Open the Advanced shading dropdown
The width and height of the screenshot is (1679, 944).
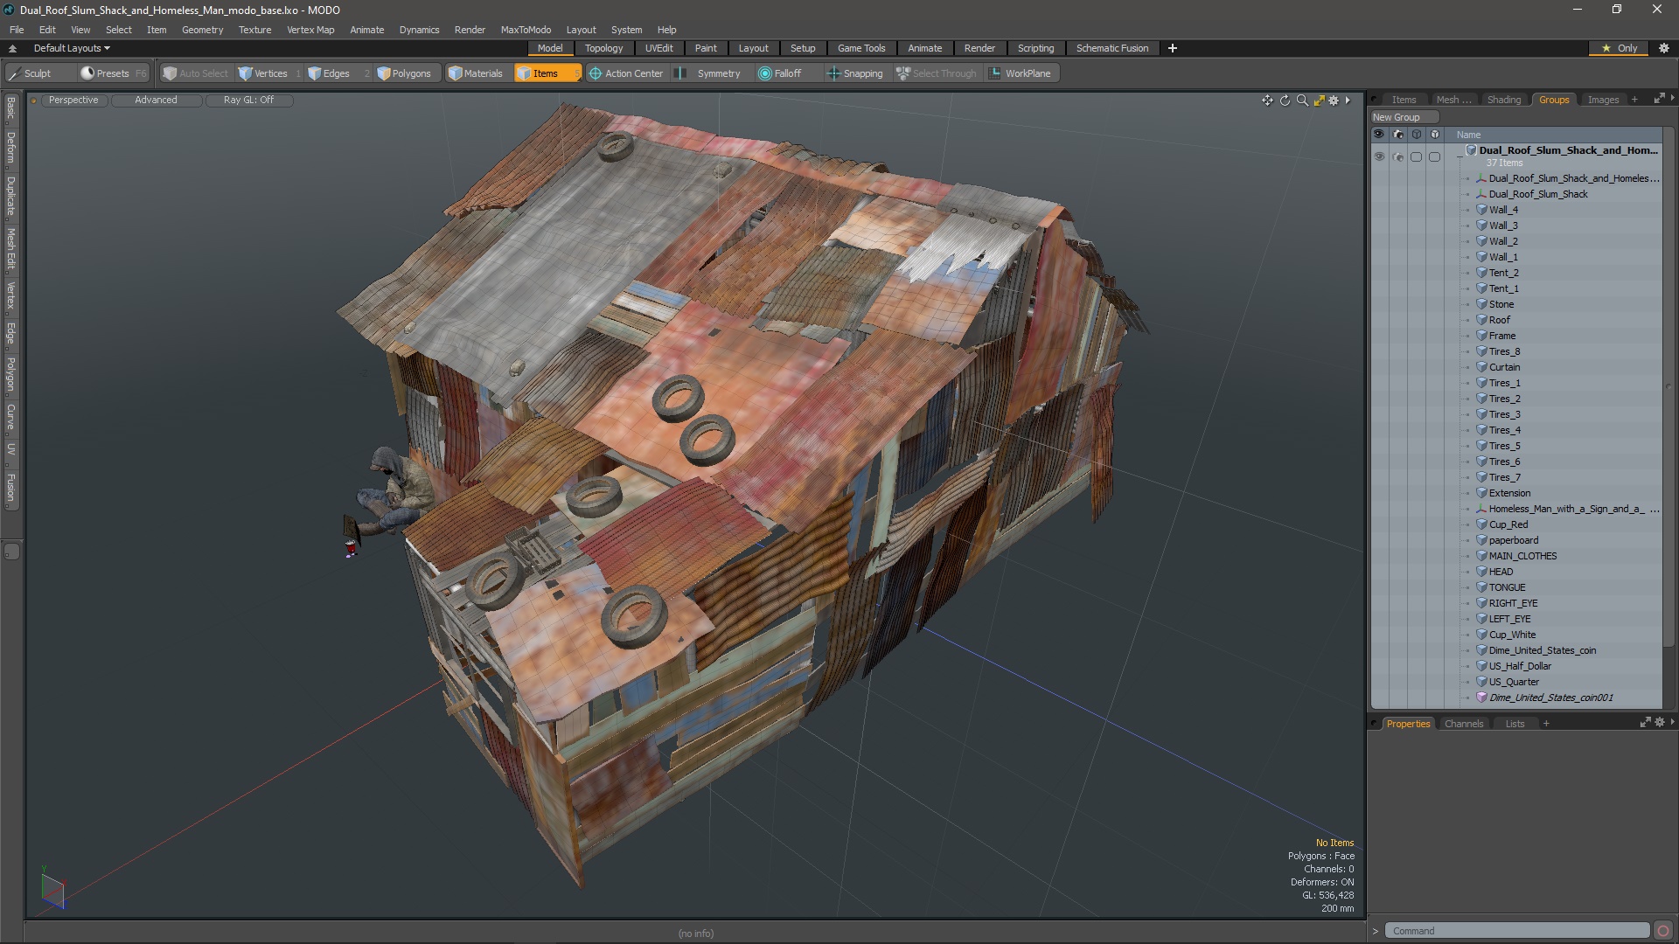coord(156,101)
